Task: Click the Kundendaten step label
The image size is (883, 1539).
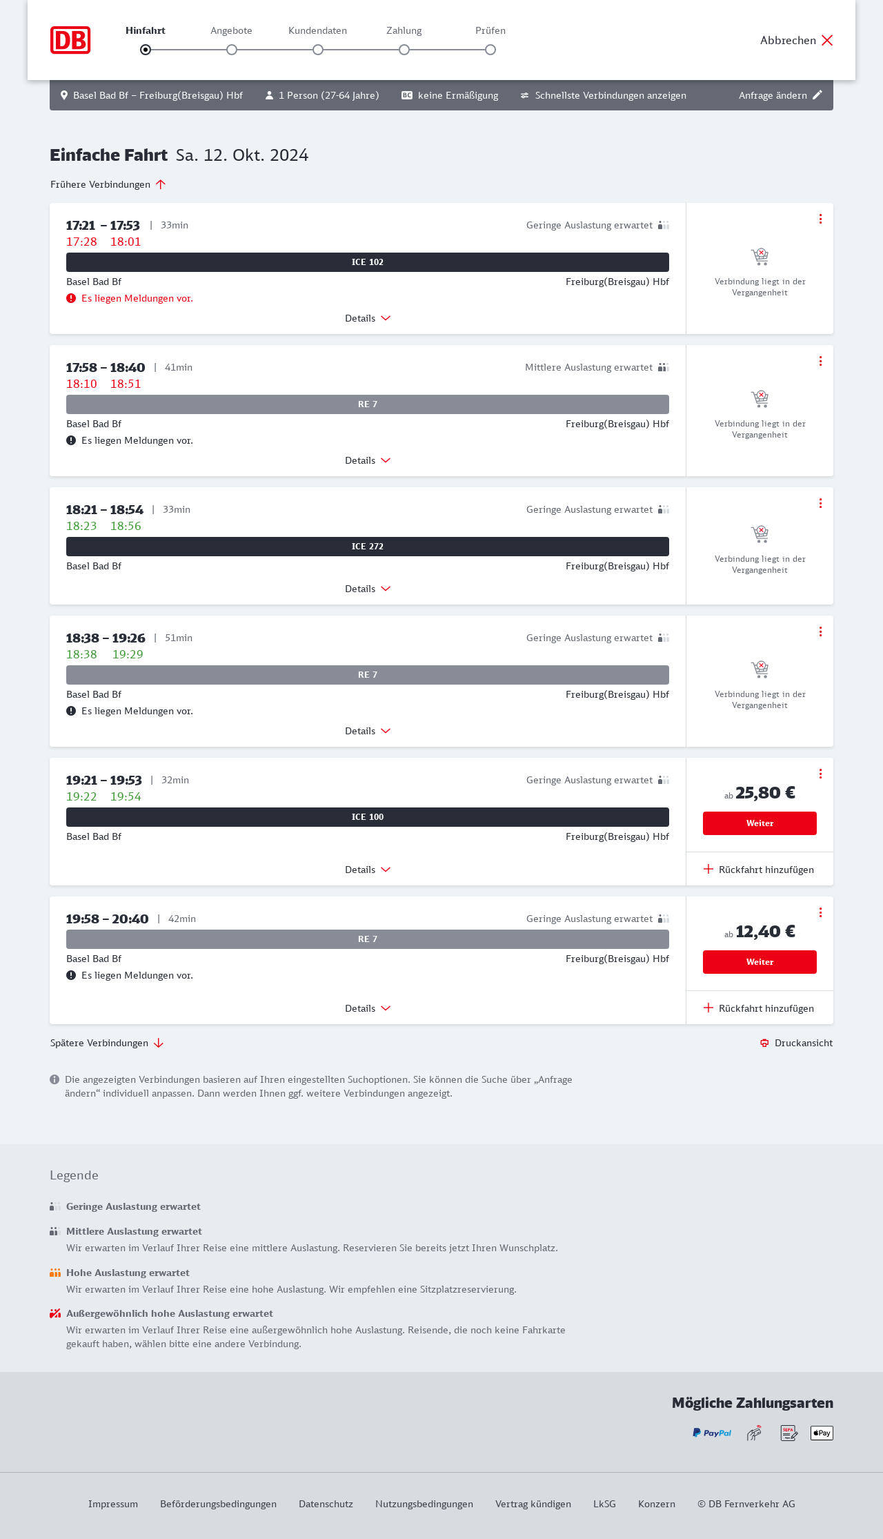Action: pos(317,30)
